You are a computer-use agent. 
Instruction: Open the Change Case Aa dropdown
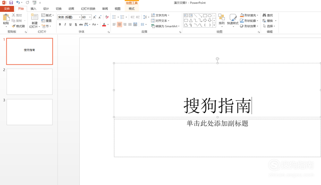(x=95, y=25)
